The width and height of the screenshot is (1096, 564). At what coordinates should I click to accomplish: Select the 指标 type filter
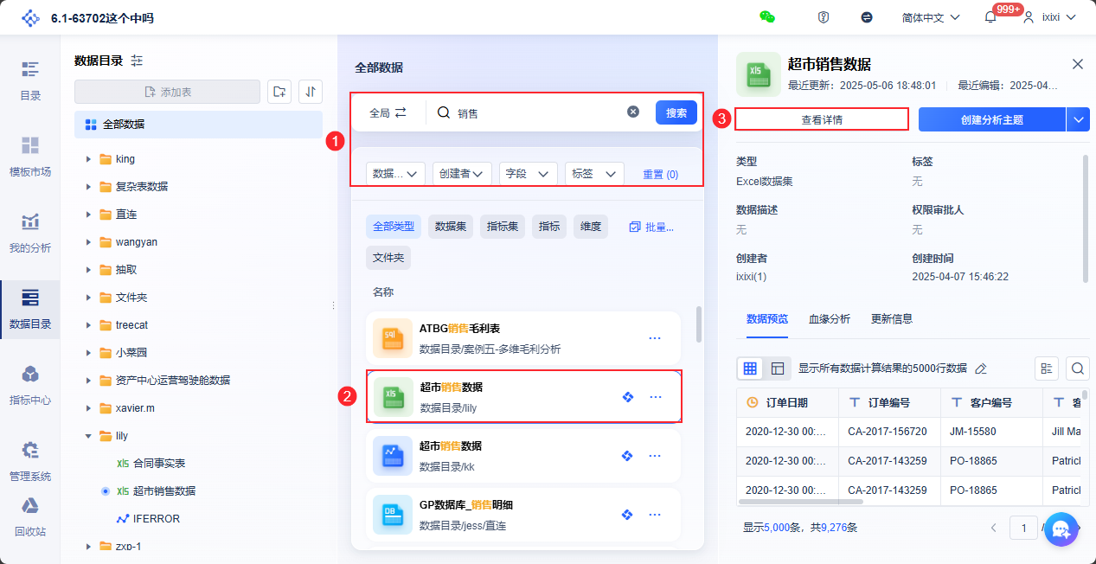point(549,227)
